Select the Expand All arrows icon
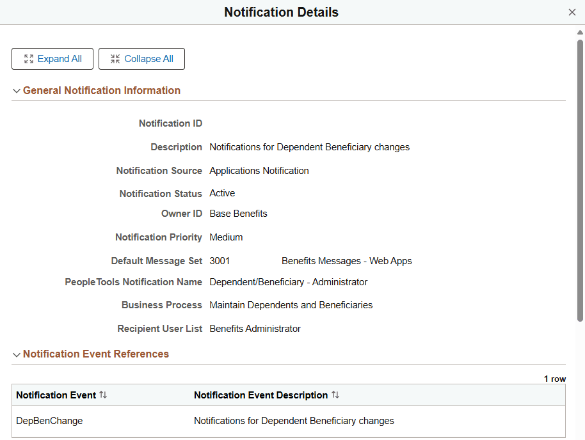 pyautogui.click(x=29, y=58)
